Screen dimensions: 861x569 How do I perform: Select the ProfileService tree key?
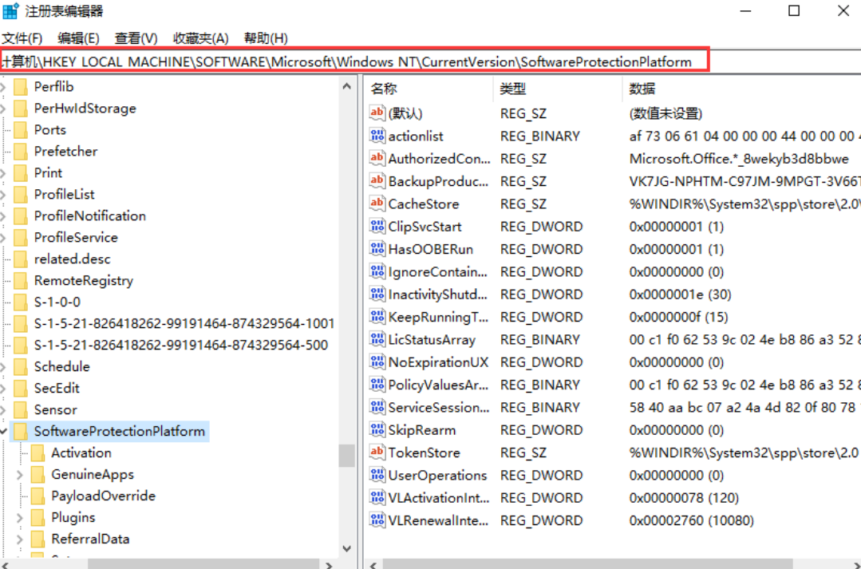pos(76,237)
